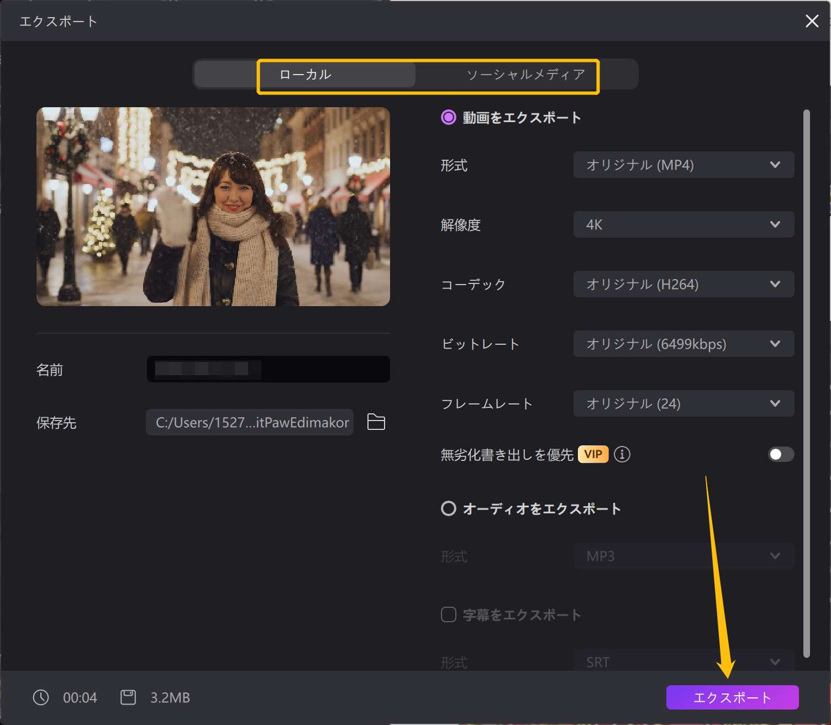831x725 pixels.
Task: Select the ローカル tab
Action: pyautogui.click(x=305, y=73)
